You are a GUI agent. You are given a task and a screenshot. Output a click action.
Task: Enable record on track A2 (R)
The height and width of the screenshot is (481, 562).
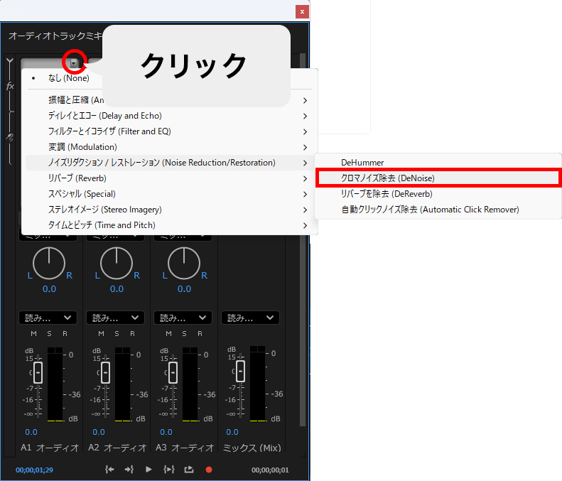click(x=133, y=334)
